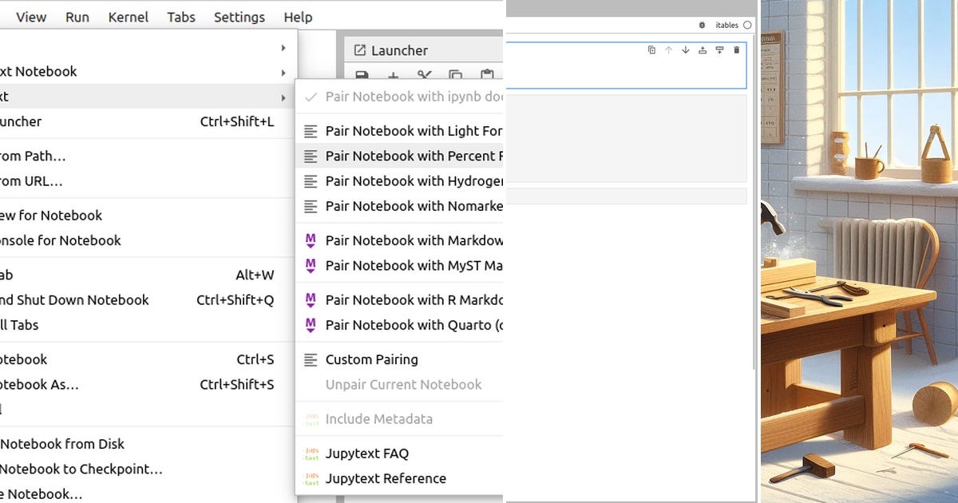
Task: Open the Tabs menu
Action: [x=181, y=17]
